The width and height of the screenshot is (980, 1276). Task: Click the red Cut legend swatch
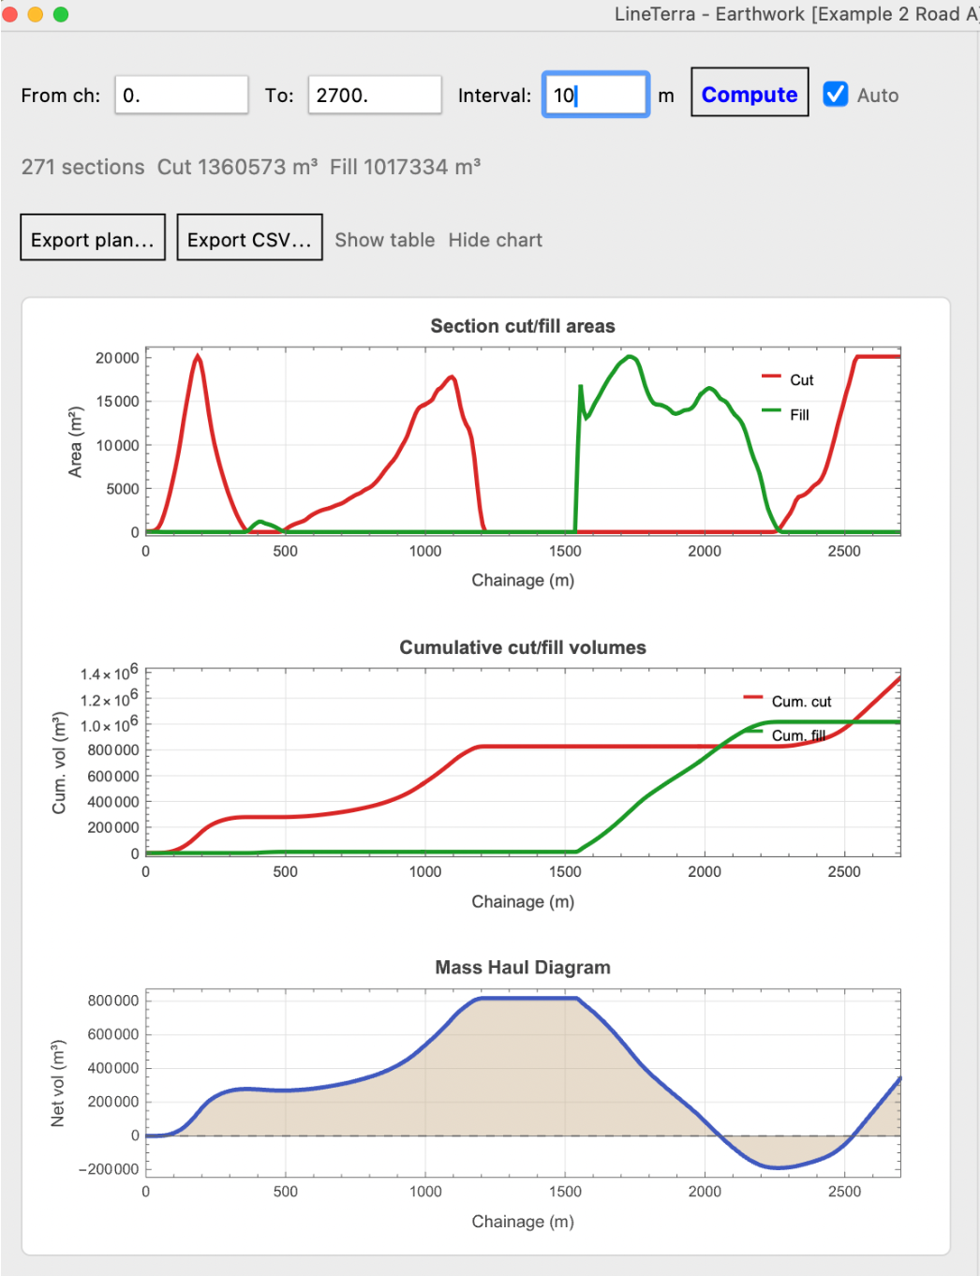[x=771, y=377]
